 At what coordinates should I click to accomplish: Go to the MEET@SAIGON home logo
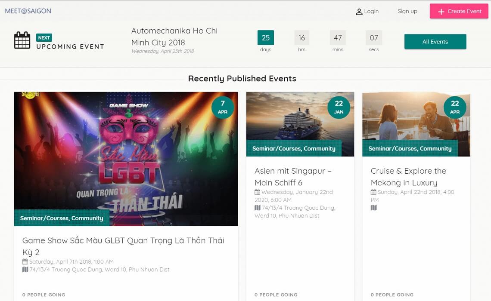pos(27,11)
